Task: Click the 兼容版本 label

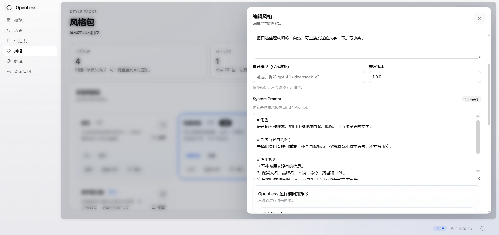Action: [x=377, y=67]
